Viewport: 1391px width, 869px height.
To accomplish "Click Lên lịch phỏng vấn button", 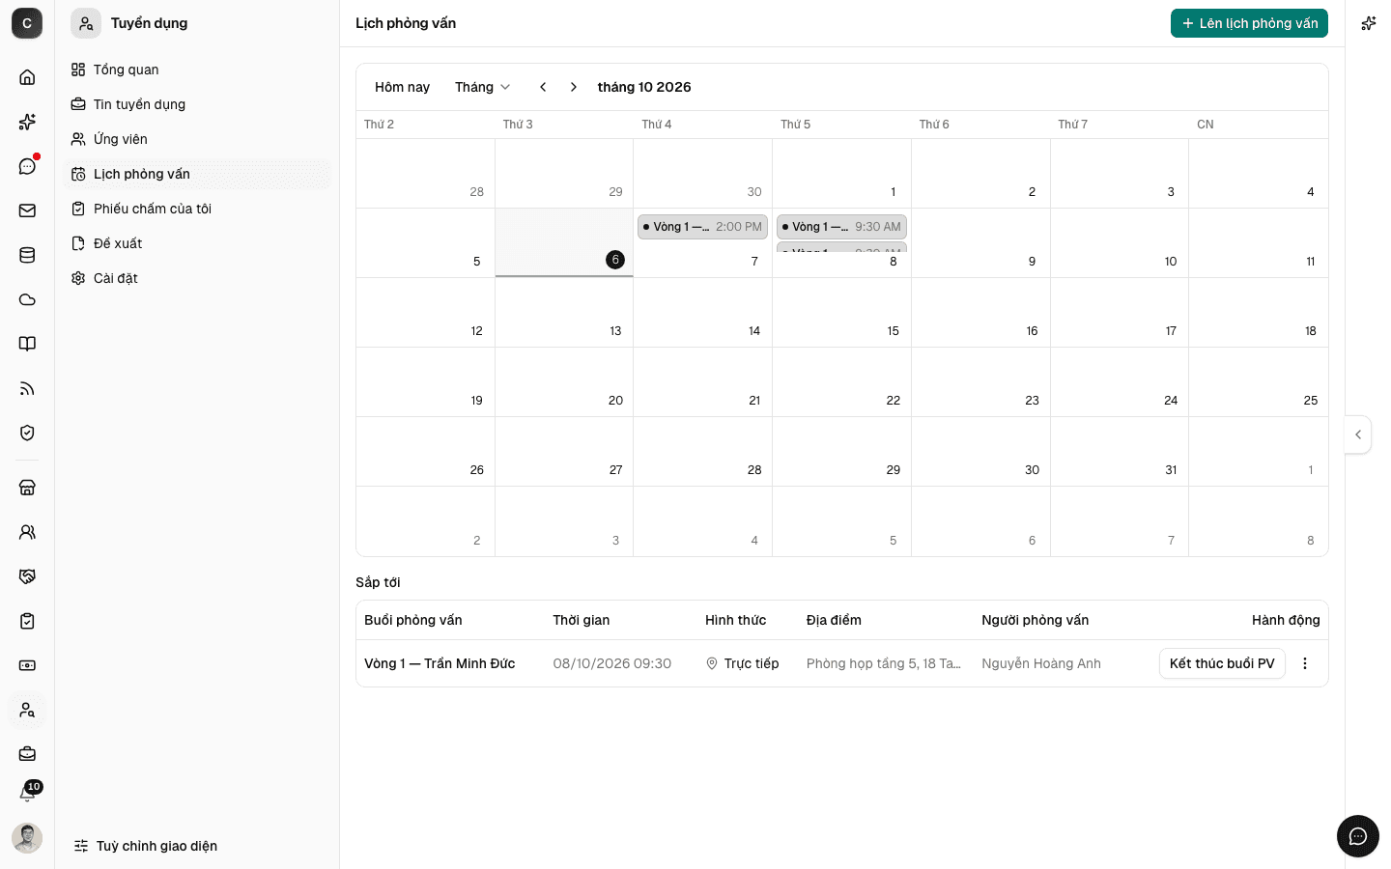I will (x=1249, y=23).
